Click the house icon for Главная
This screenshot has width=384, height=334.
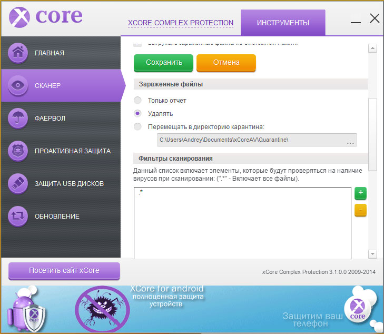pyautogui.click(x=18, y=52)
